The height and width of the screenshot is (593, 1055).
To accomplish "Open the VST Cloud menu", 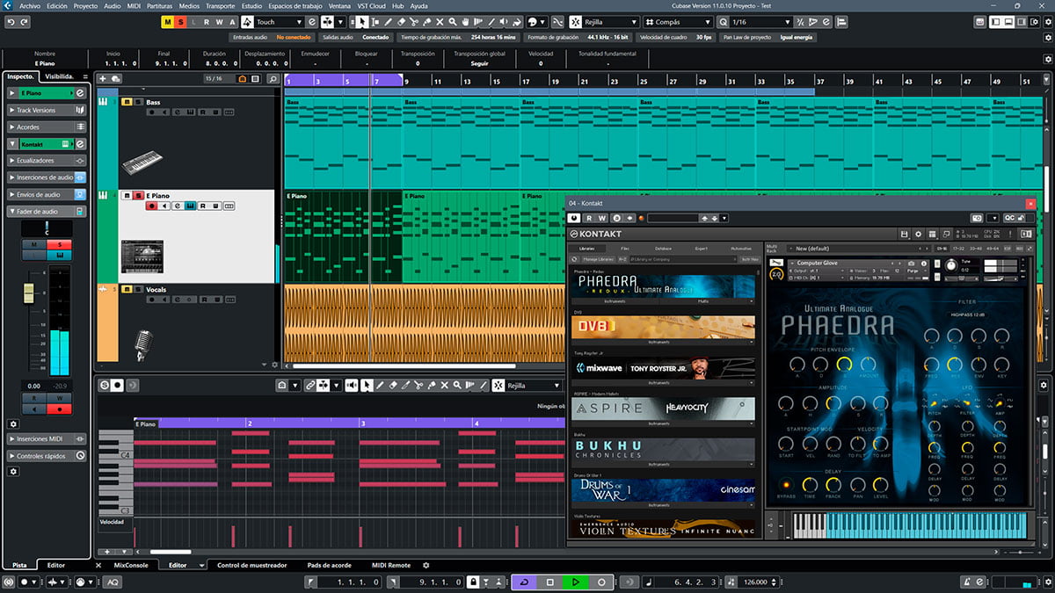I will [x=370, y=6].
